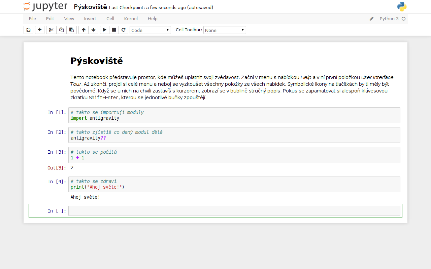Screen dimensions: 431x269
Task: Click the In [2]: prompt
Action: click(57, 132)
